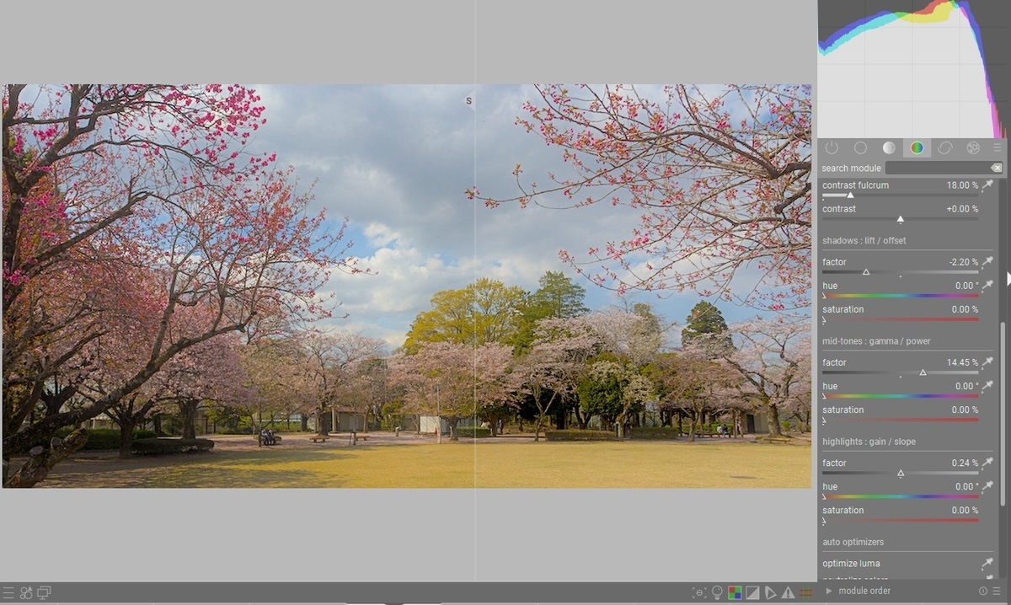Toggle guide lines grid icon
This screenshot has height=605, width=1011.
click(x=805, y=593)
